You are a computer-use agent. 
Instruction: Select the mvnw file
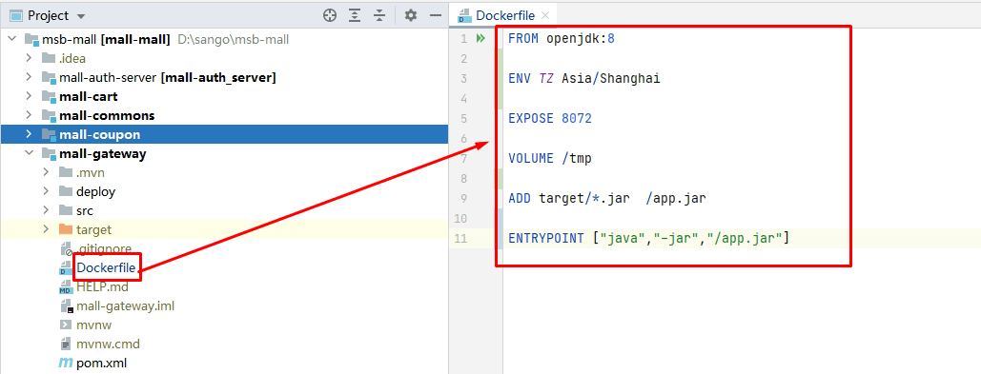pos(224,325)
